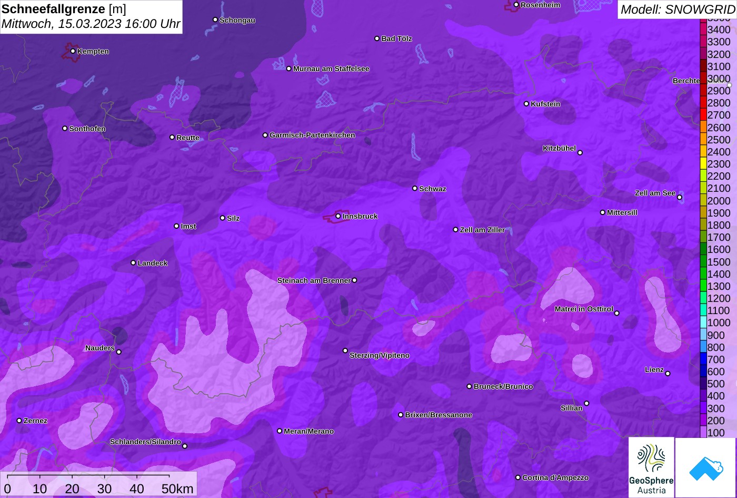737x498 pixels.
Task: Click the Imst label
Action: click(x=188, y=226)
